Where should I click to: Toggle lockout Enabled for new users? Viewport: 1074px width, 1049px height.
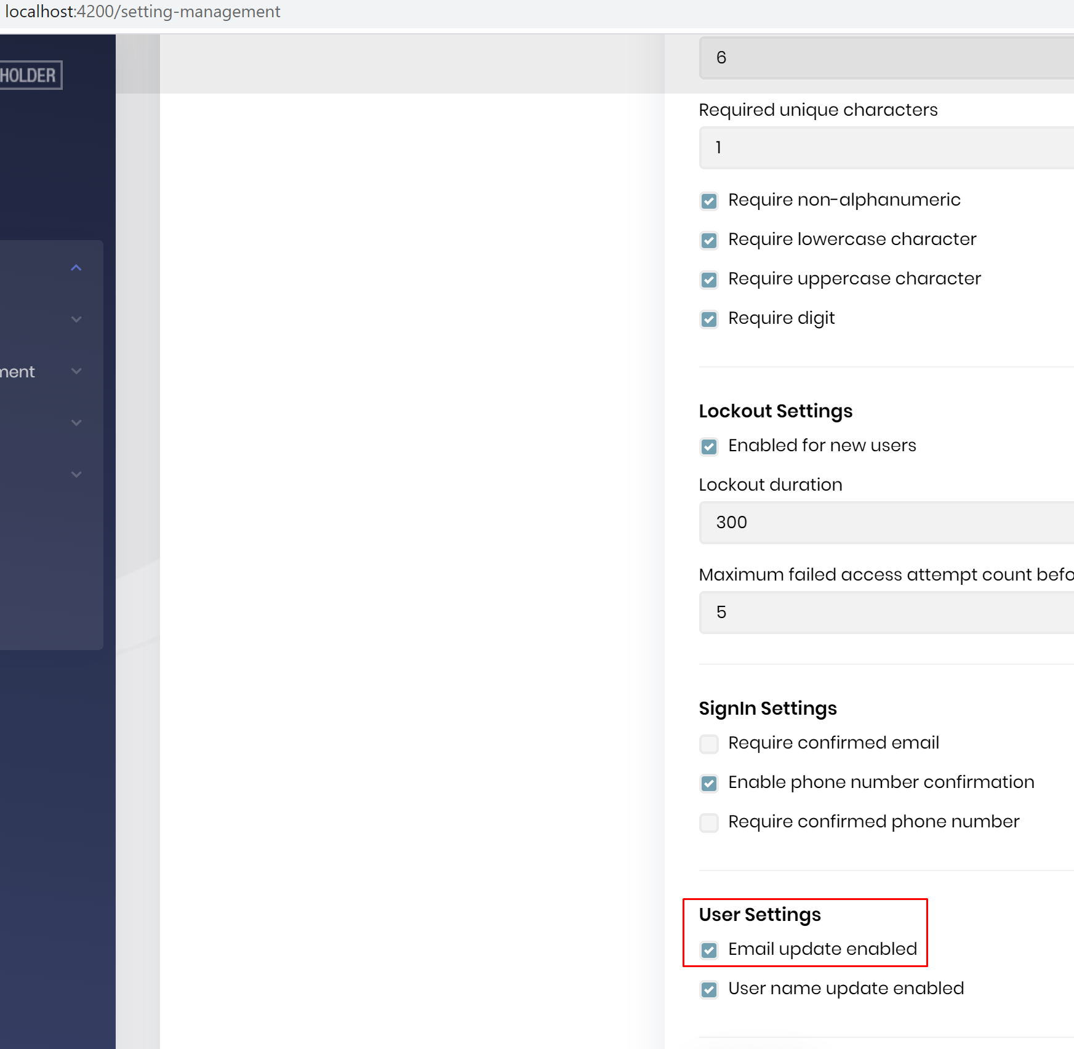[x=709, y=446]
